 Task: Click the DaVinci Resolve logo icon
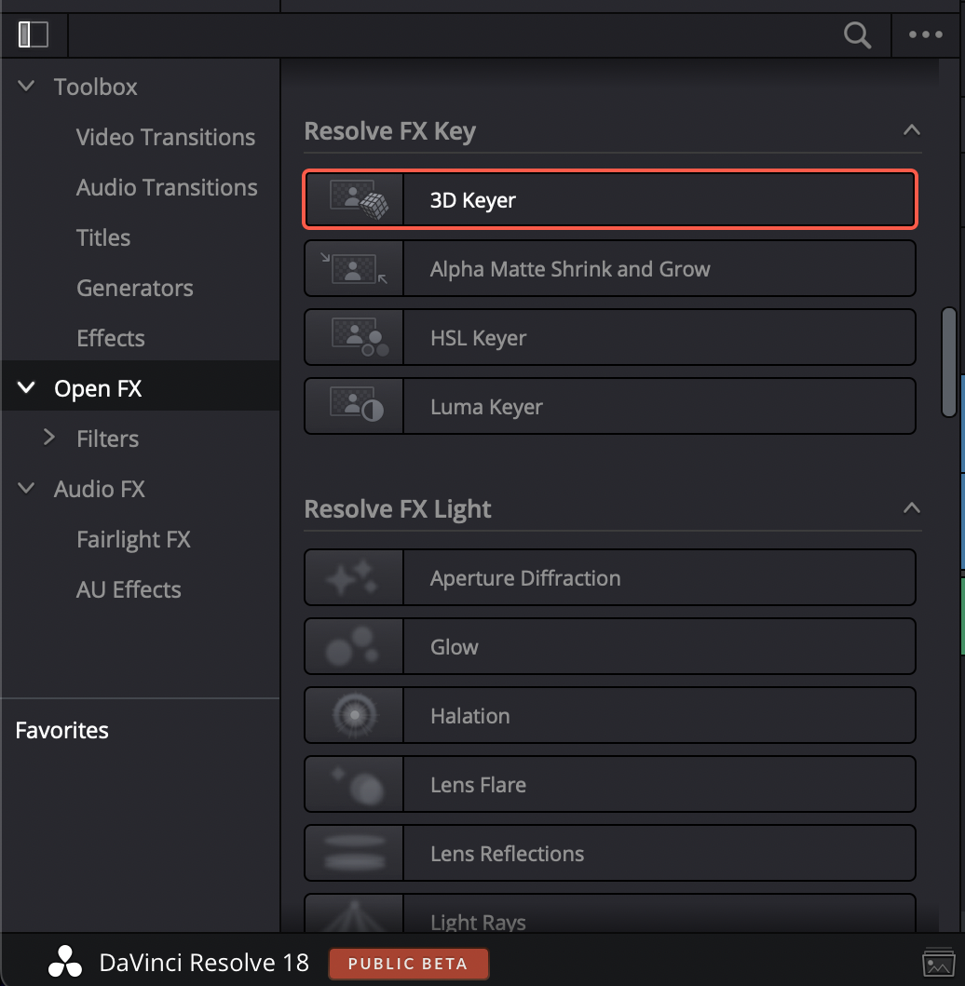click(65, 962)
